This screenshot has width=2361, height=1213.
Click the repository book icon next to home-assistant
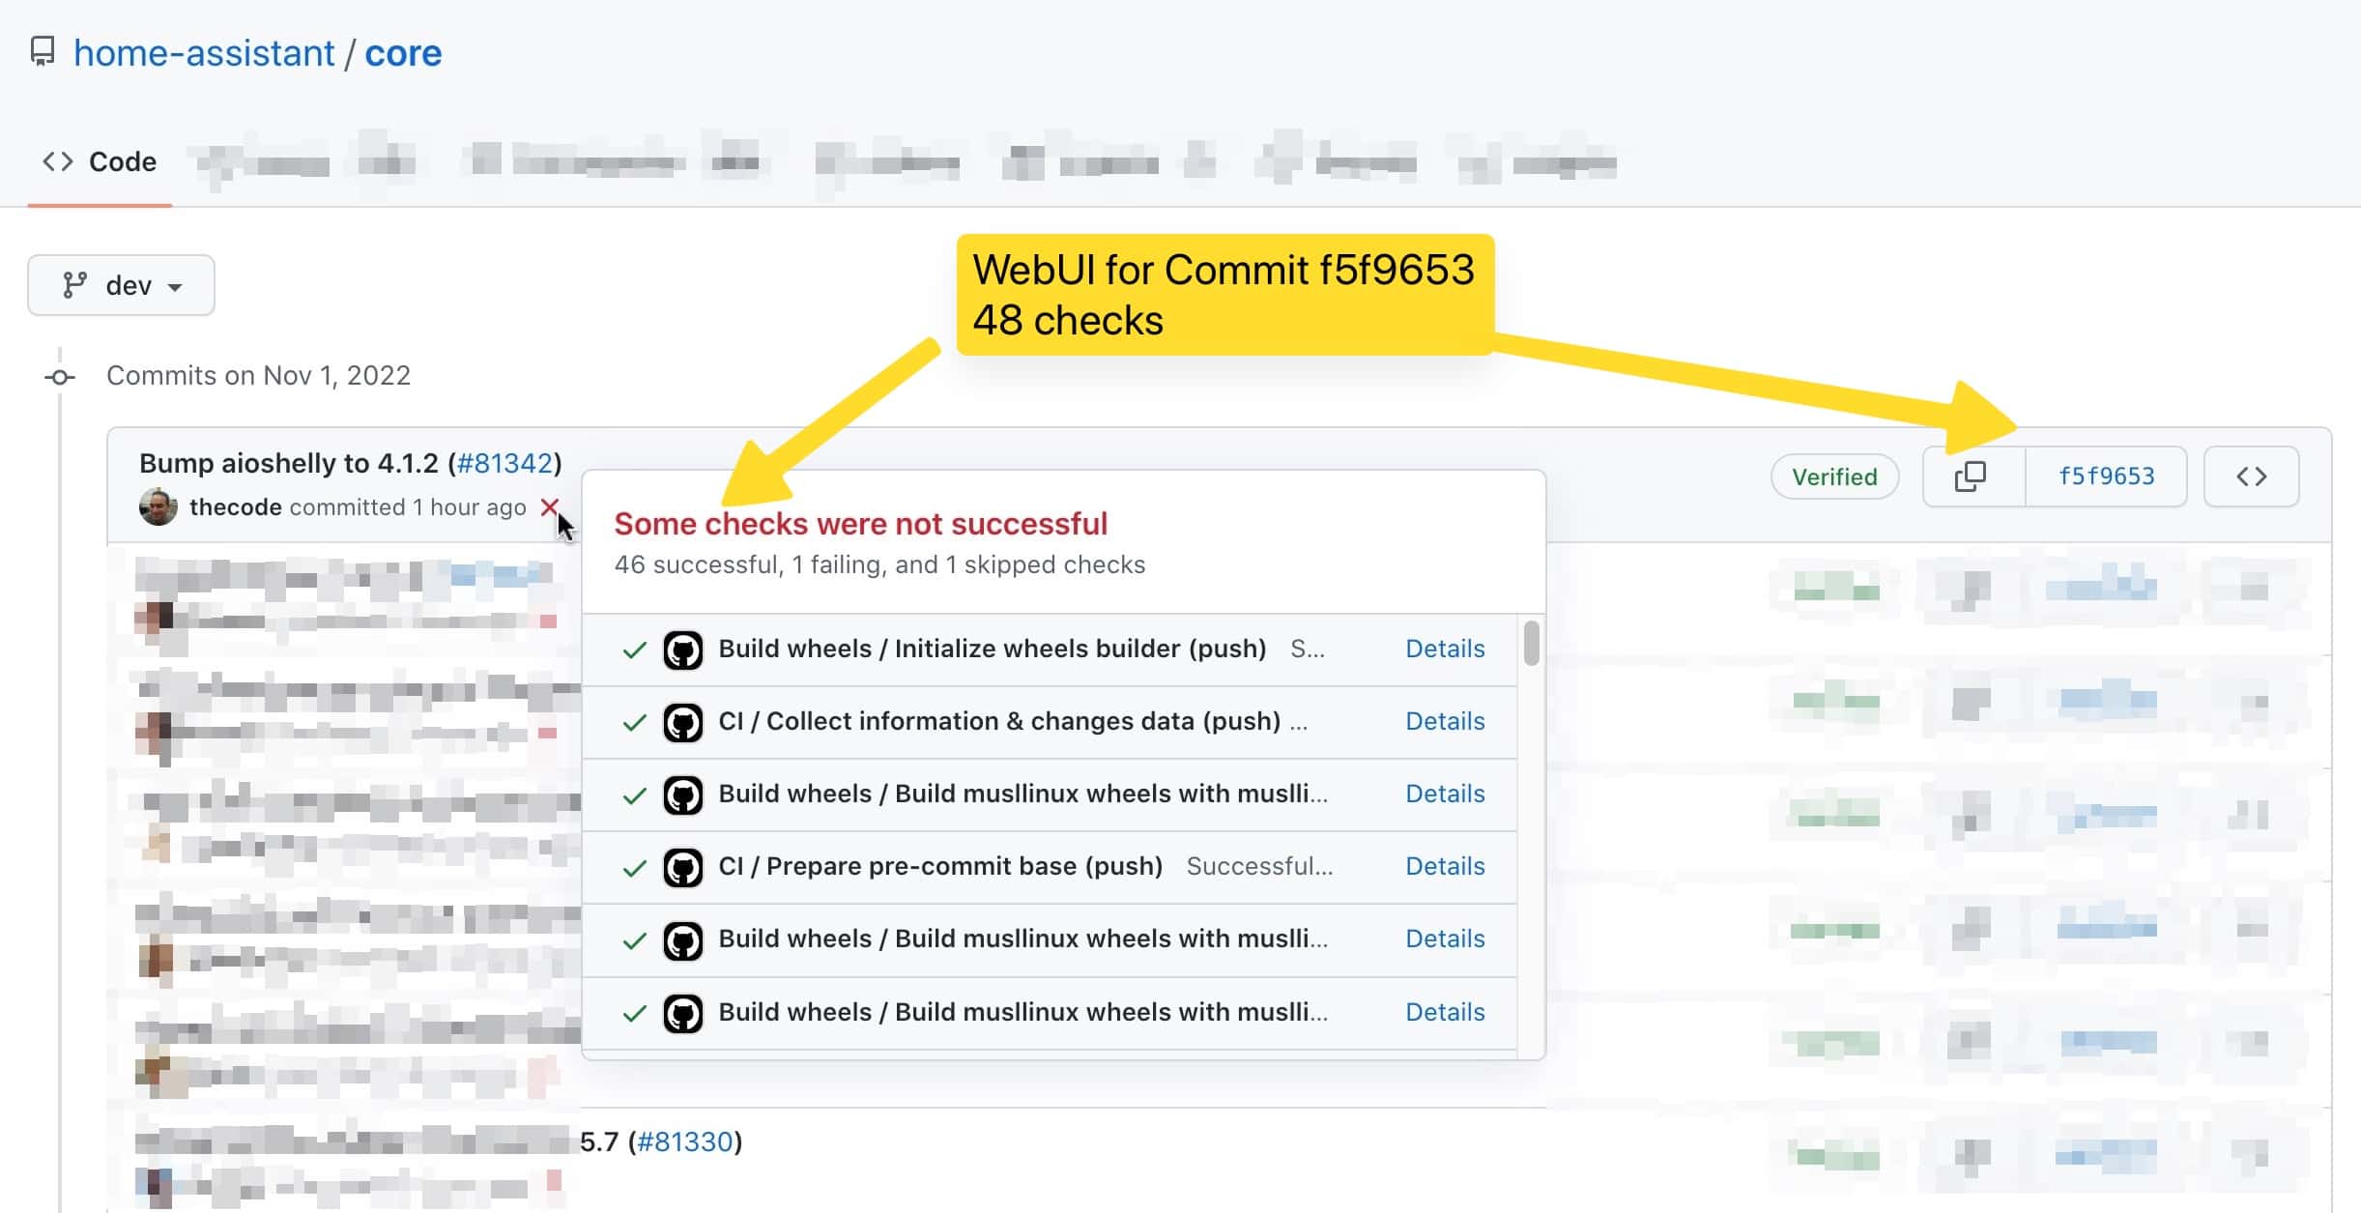[x=44, y=52]
